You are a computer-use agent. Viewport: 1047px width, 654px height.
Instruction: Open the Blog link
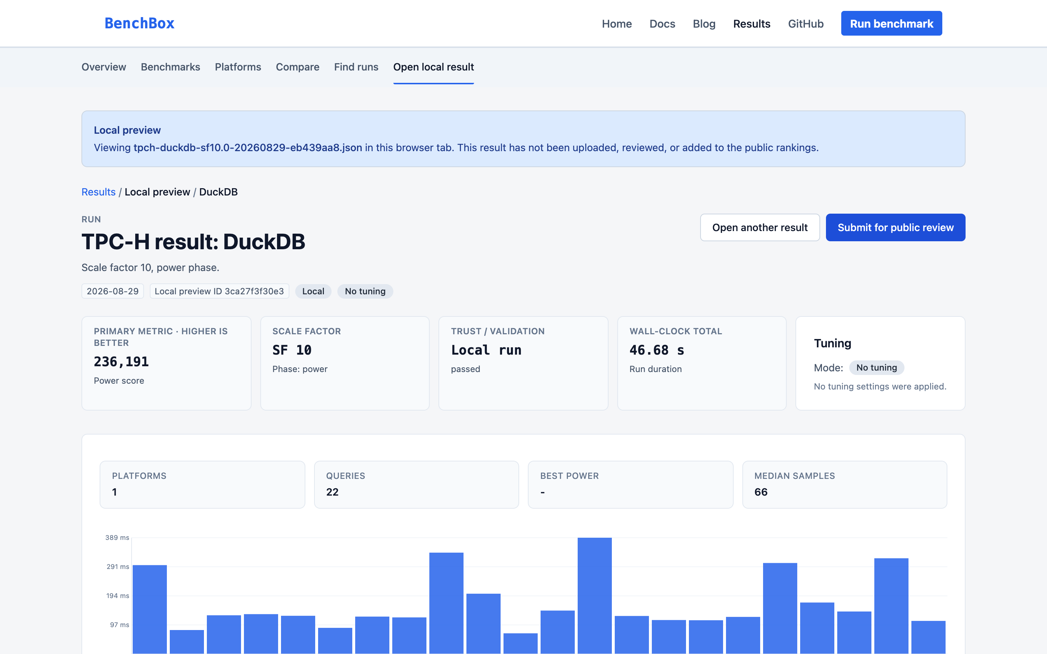click(704, 24)
